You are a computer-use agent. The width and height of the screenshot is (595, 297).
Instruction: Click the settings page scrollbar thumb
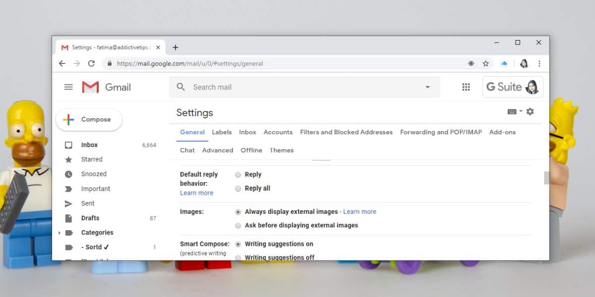coord(546,178)
